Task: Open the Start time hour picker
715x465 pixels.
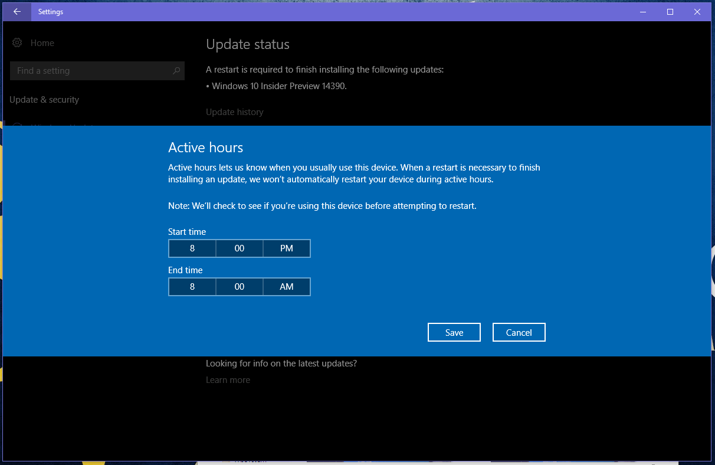Action: (x=192, y=248)
